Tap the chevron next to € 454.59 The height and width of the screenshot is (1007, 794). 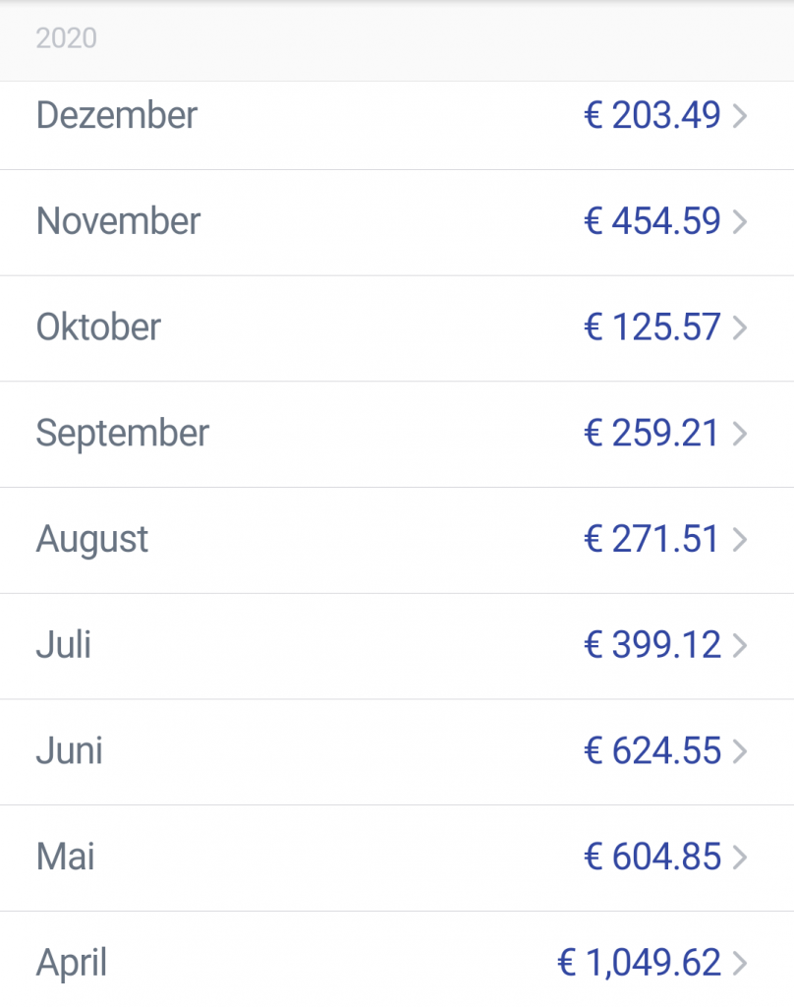point(740,221)
